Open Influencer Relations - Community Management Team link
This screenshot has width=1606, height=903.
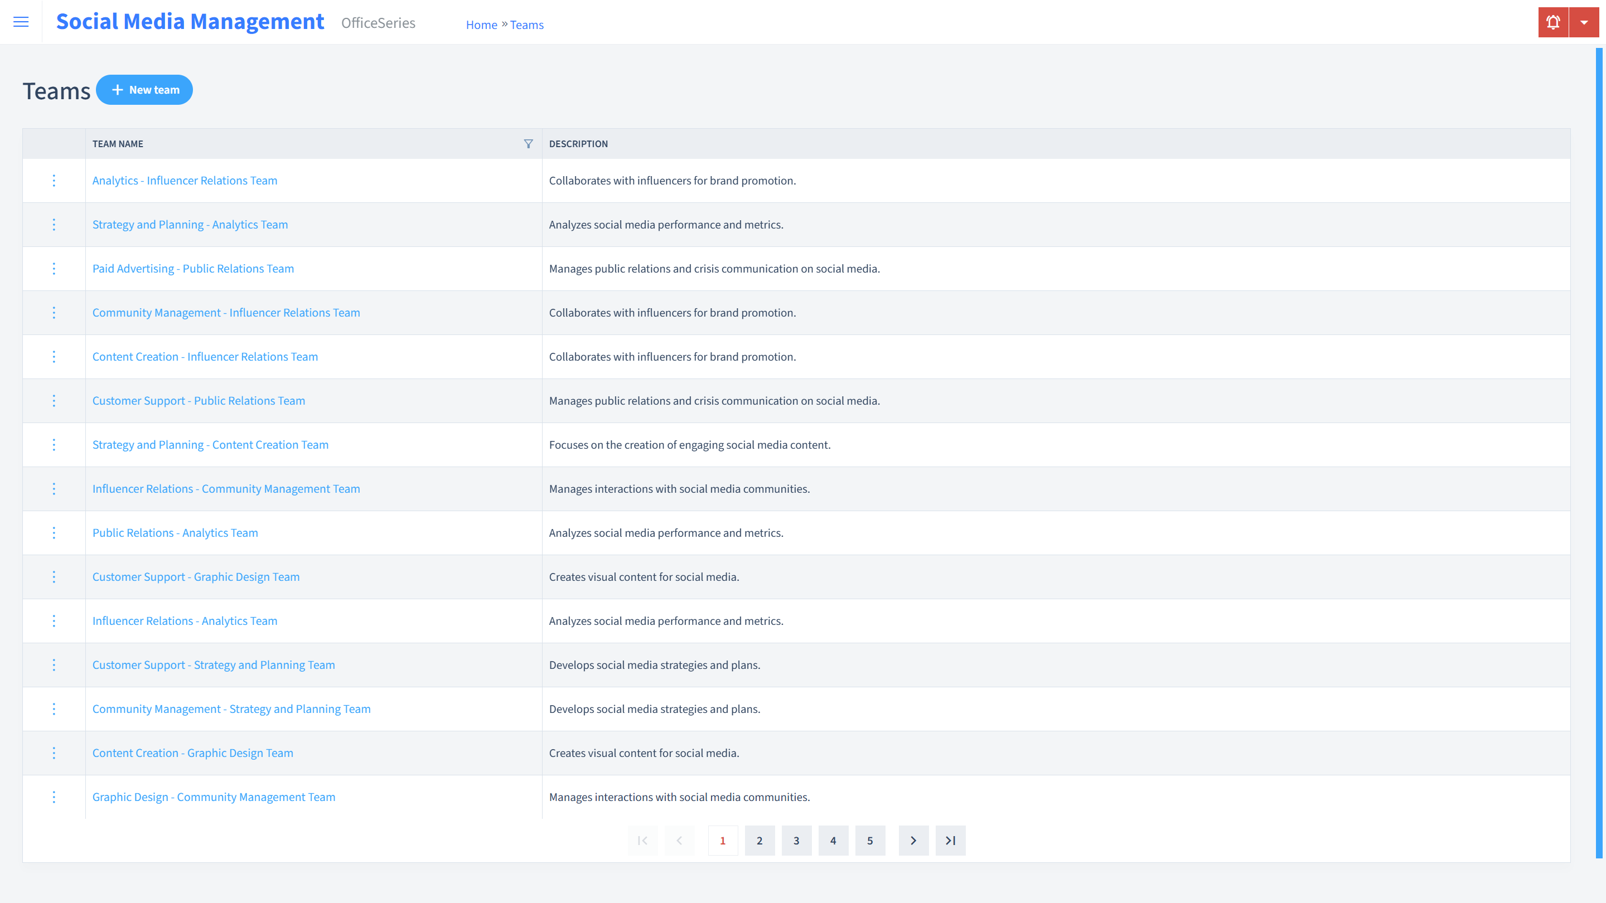[226, 489]
